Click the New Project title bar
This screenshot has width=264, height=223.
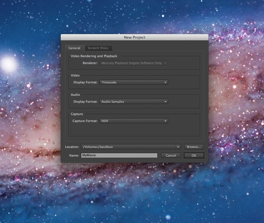pos(134,37)
